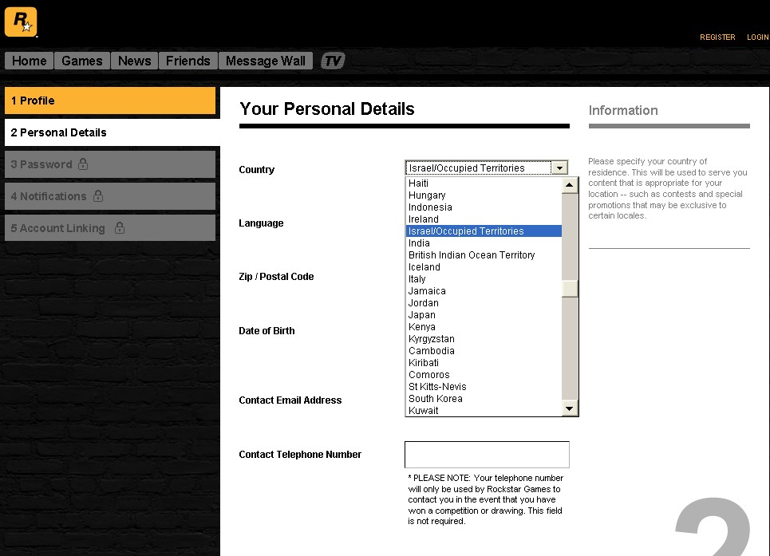770x556 pixels.
Task: Switch to the 1 Profile step
Action: (x=110, y=101)
